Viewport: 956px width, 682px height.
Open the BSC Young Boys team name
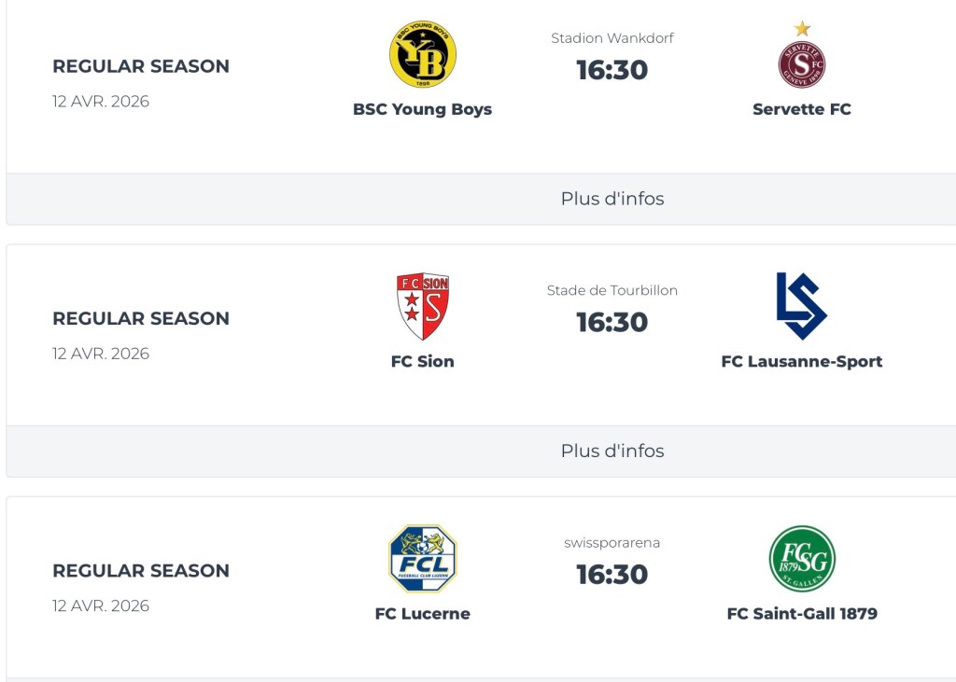[422, 109]
